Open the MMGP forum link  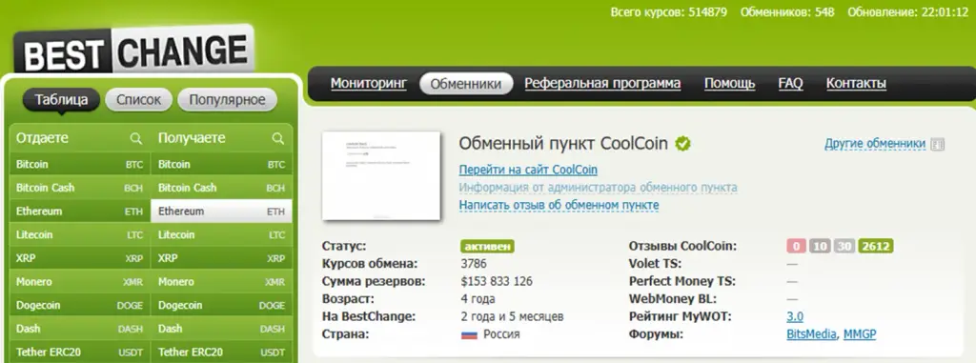pos(860,334)
